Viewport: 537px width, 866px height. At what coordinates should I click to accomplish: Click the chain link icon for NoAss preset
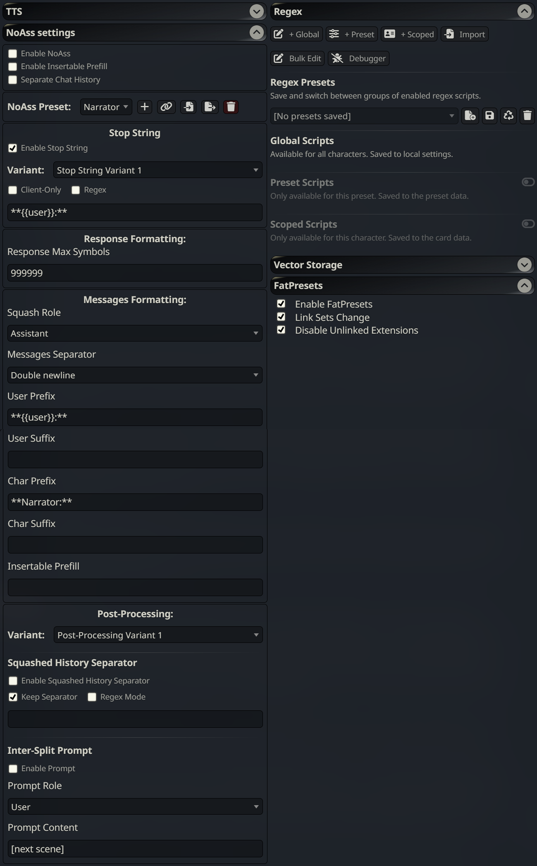tap(166, 107)
